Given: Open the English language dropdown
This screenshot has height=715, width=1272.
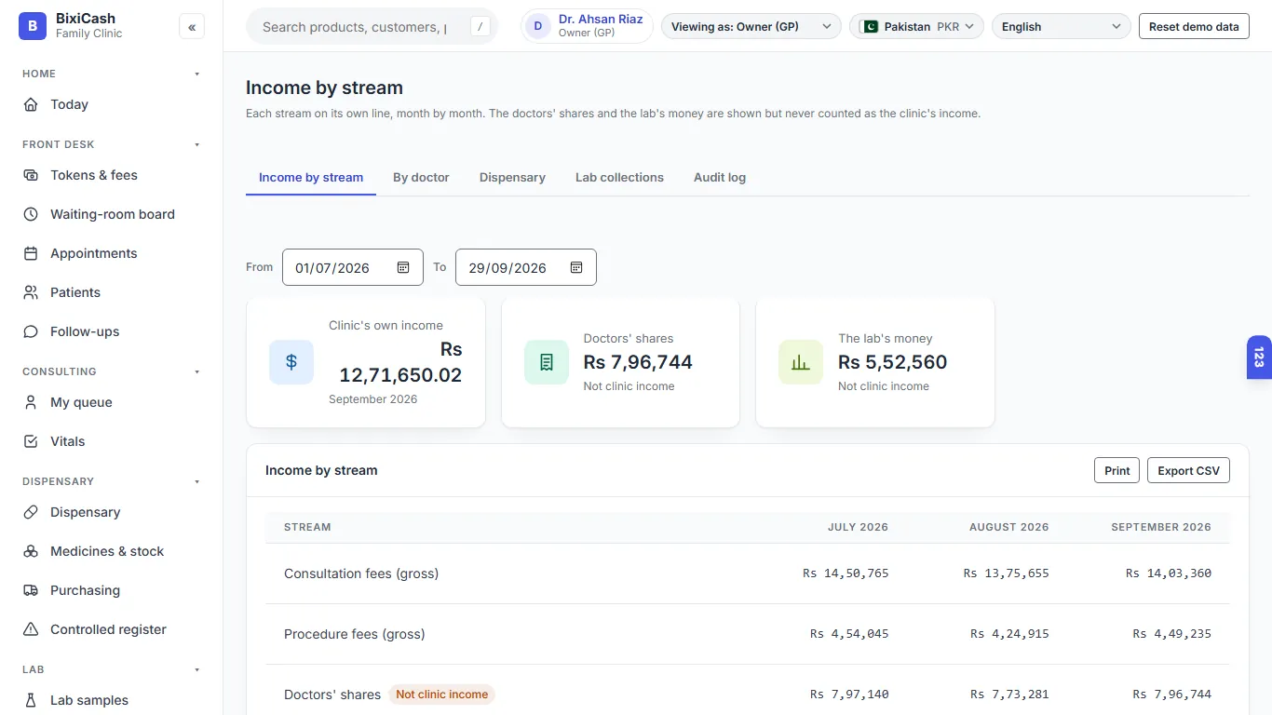Looking at the screenshot, I should click(1061, 27).
